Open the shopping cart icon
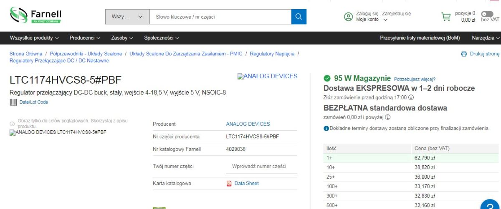 point(446,17)
